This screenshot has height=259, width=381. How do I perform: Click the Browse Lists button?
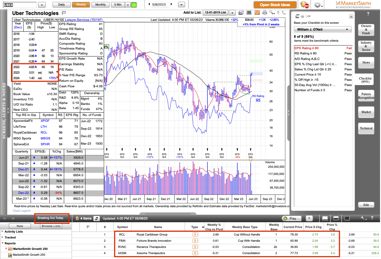(x=51, y=226)
